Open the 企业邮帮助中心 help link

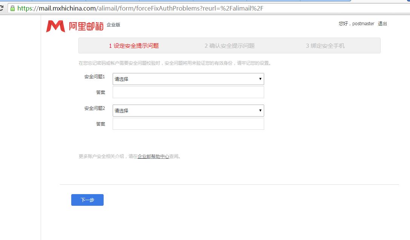click(153, 156)
